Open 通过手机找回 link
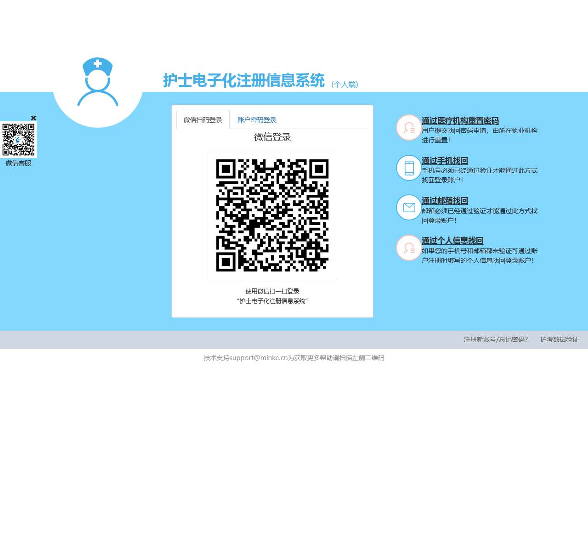This screenshot has width=588, height=536. click(445, 161)
